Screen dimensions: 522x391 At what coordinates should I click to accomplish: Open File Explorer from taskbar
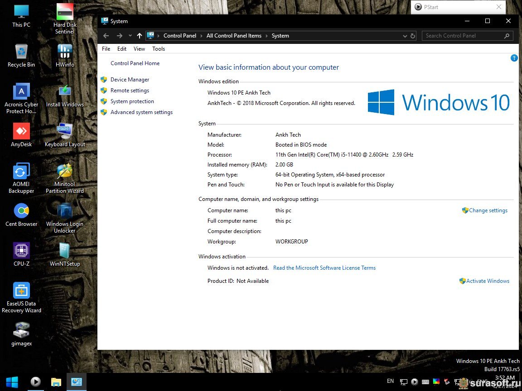[x=56, y=381]
